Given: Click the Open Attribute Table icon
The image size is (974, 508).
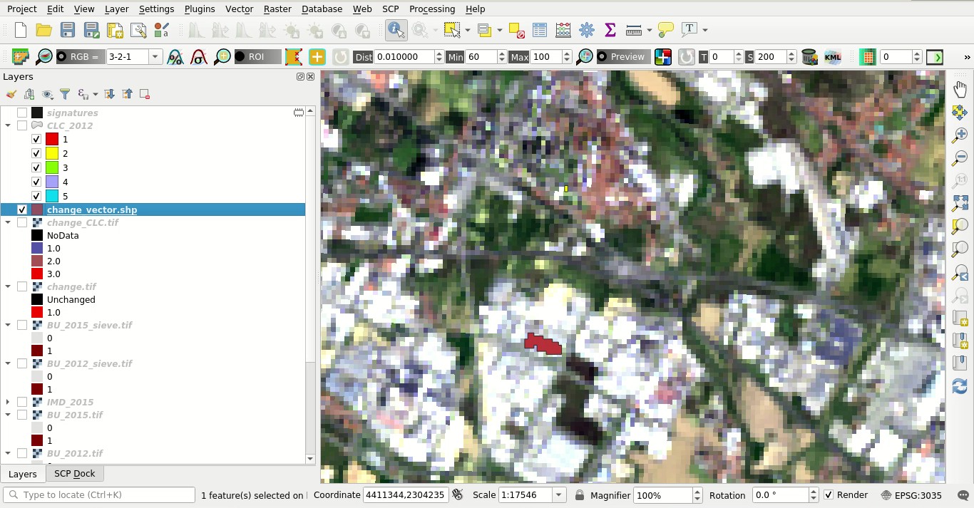Looking at the screenshot, I should (x=540, y=30).
